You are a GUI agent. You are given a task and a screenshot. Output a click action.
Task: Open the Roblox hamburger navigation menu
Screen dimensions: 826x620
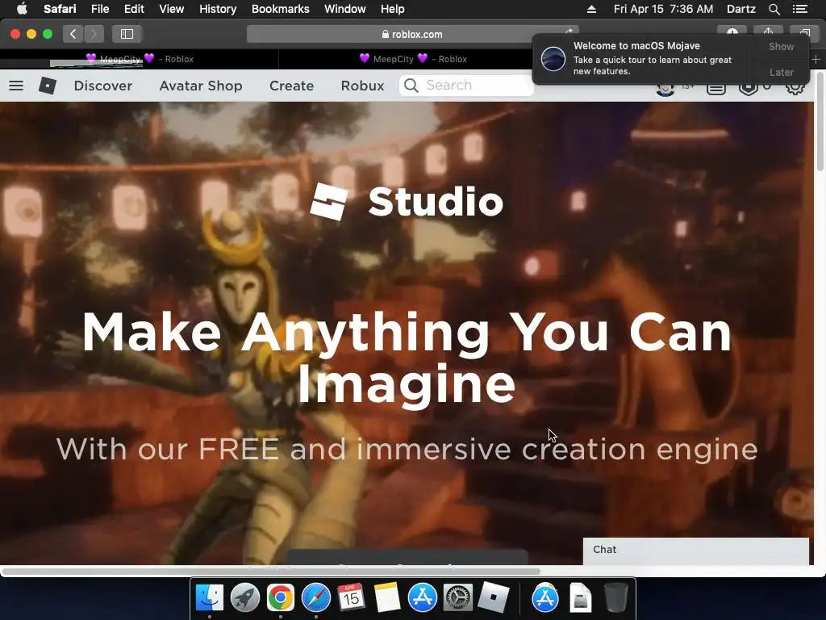[16, 86]
